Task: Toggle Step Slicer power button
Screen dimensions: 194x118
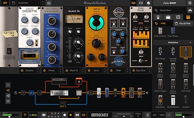Action: point(134,71)
